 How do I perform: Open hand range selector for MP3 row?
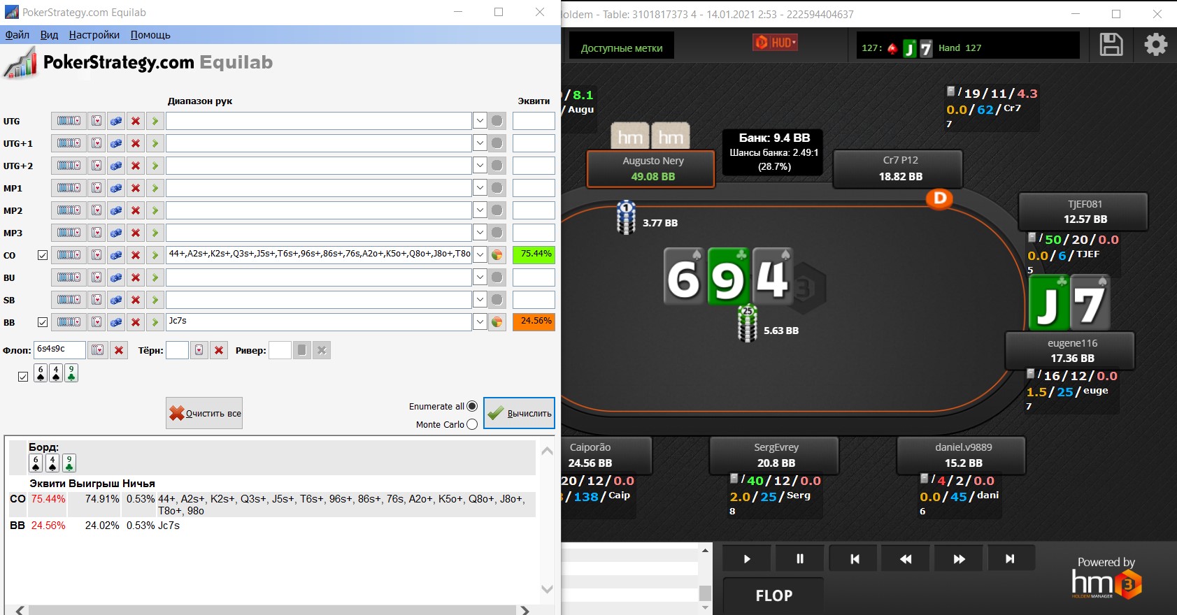tap(69, 233)
